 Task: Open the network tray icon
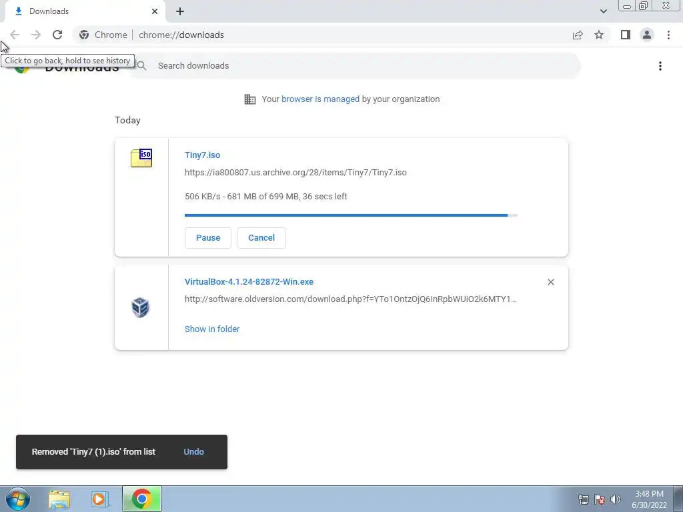tap(583, 499)
